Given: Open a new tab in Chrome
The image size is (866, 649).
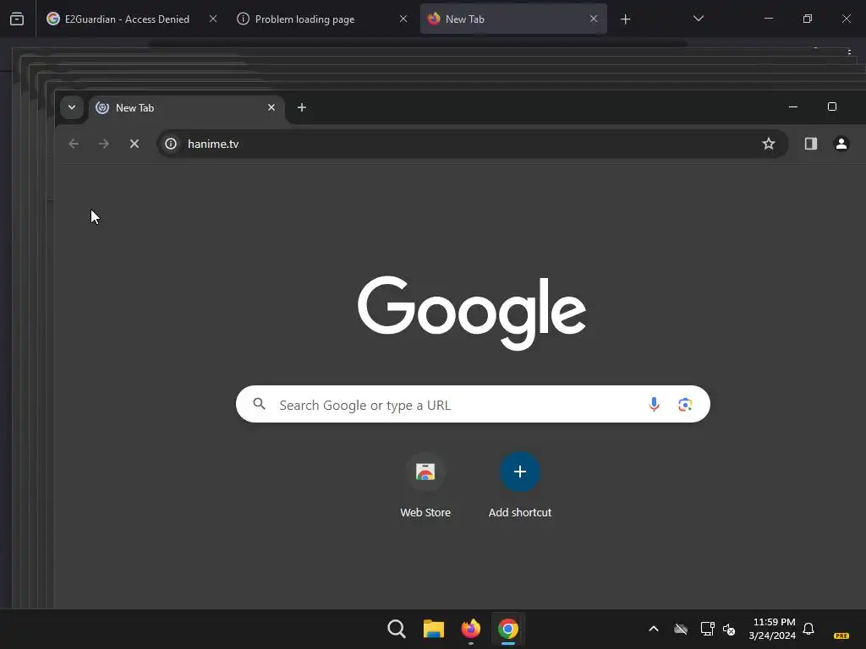Looking at the screenshot, I should point(302,107).
